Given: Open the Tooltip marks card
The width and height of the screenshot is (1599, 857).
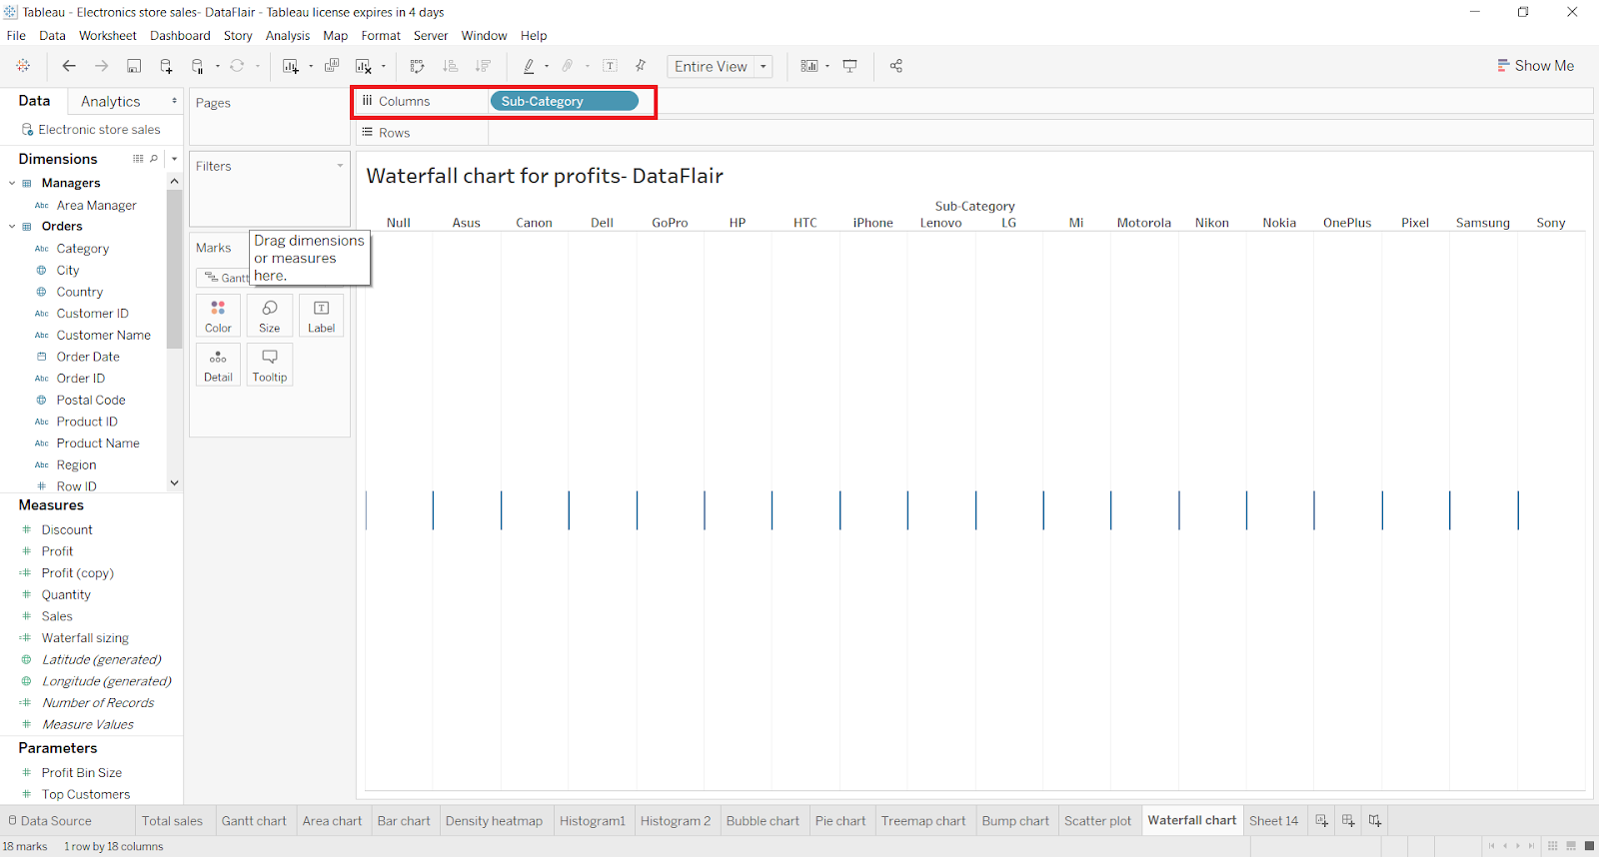Looking at the screenshot, I should 270,365.
